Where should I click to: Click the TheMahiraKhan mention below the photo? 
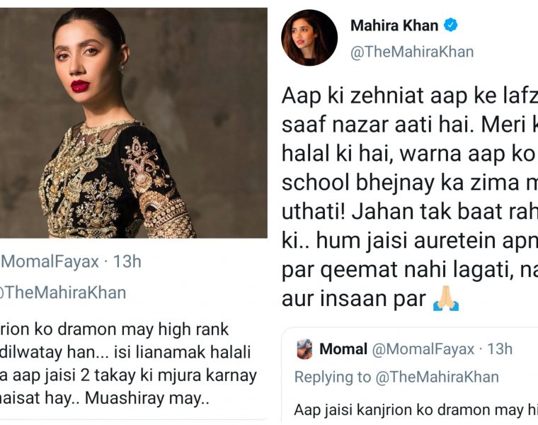pyautogui.click(x=64, y=292)
